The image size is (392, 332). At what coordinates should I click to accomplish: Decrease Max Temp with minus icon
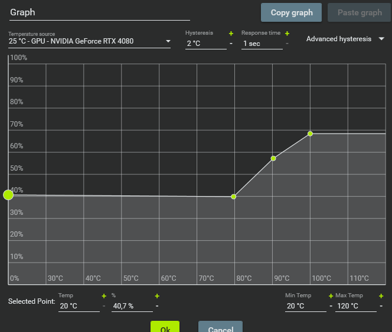(381, 306)
